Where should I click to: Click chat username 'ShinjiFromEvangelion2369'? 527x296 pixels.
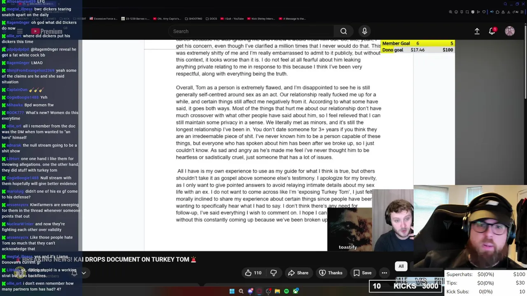click(30, 70)
